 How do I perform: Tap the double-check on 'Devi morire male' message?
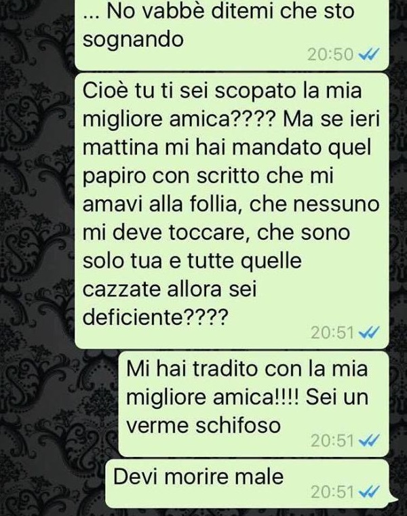pos(369,492)
